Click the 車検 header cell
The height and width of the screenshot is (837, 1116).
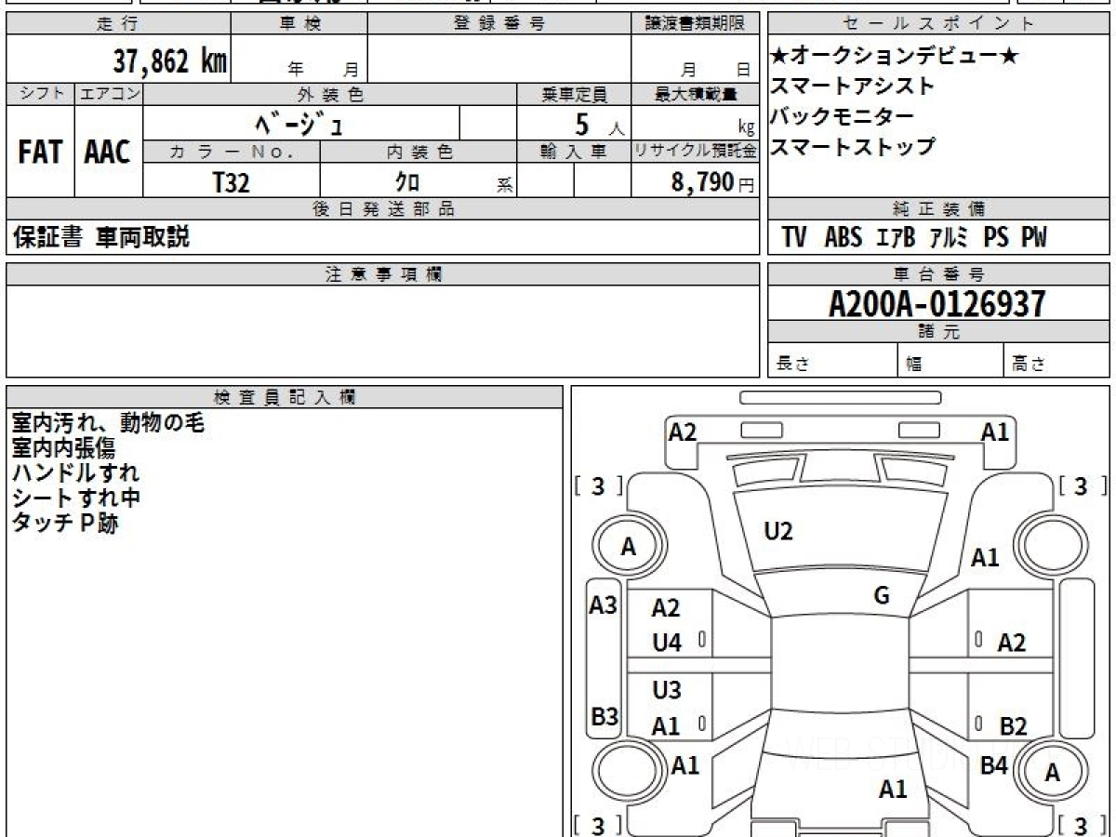299,24
